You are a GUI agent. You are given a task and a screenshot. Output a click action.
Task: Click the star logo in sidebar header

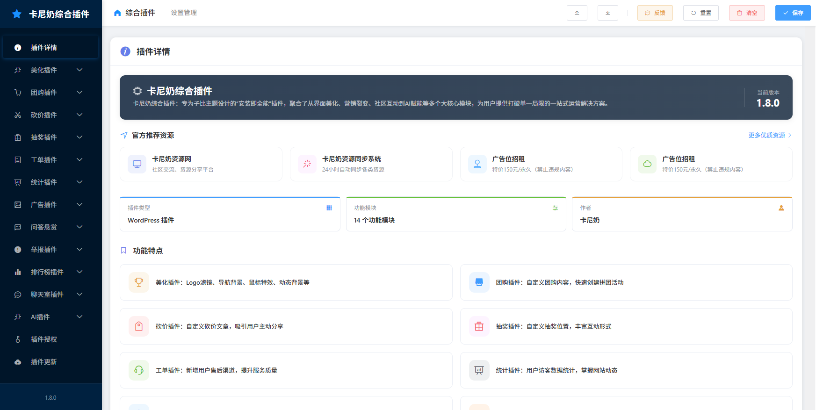pos(17,14)
